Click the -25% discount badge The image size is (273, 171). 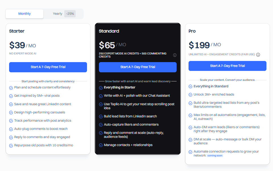point(70,14)
